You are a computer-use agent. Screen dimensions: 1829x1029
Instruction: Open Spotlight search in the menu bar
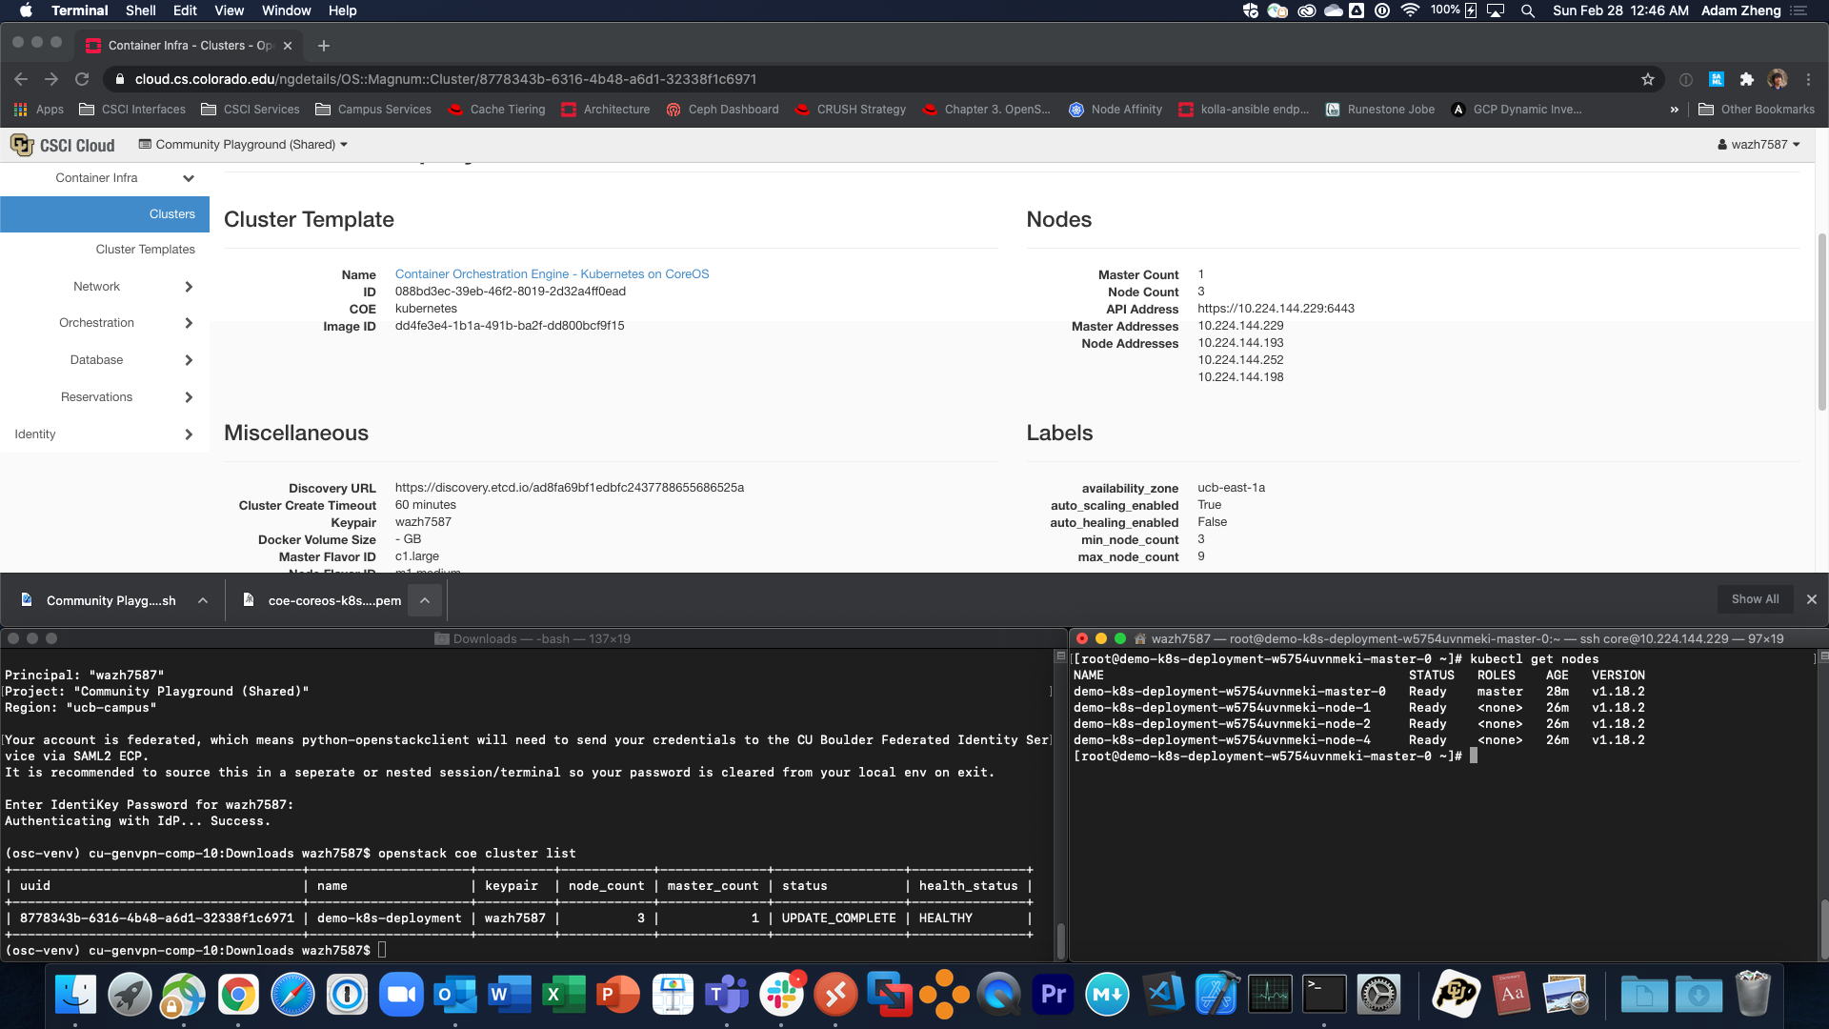1528,10
